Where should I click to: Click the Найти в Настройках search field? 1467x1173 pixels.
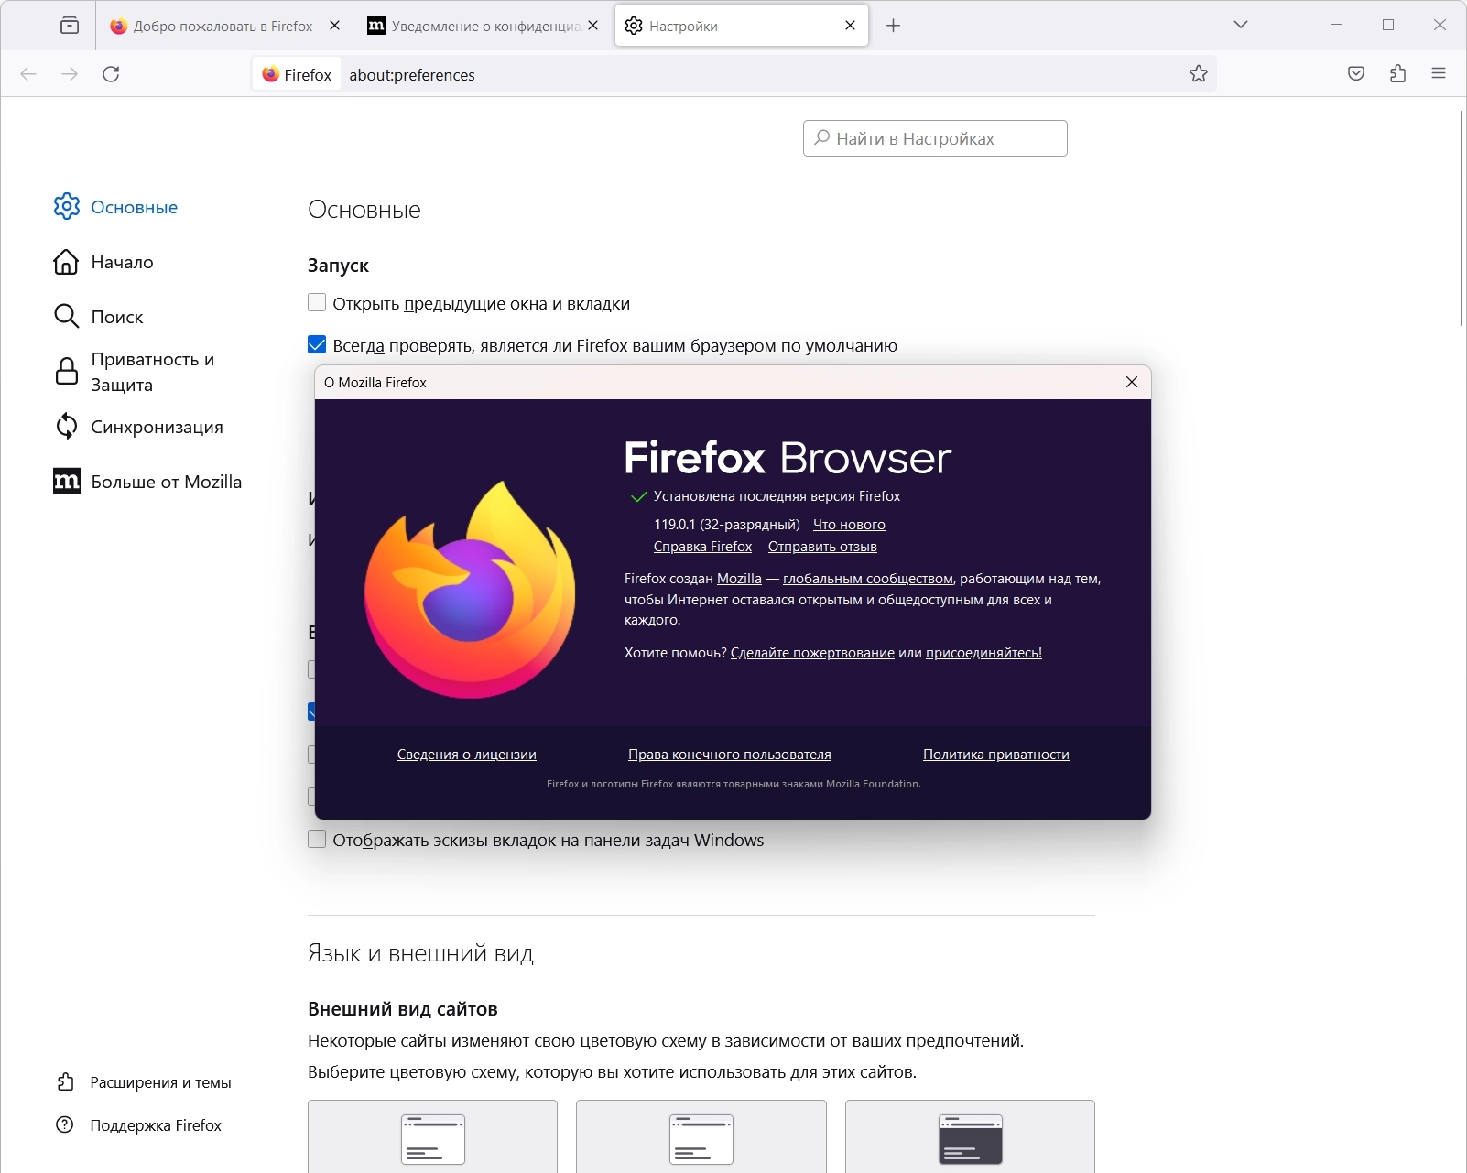[x=935, y=138]
